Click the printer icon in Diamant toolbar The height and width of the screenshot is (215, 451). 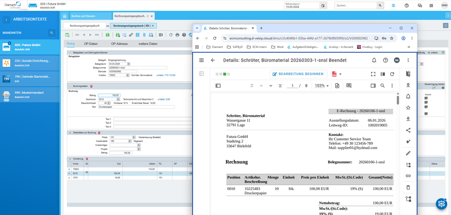[177, 35]
